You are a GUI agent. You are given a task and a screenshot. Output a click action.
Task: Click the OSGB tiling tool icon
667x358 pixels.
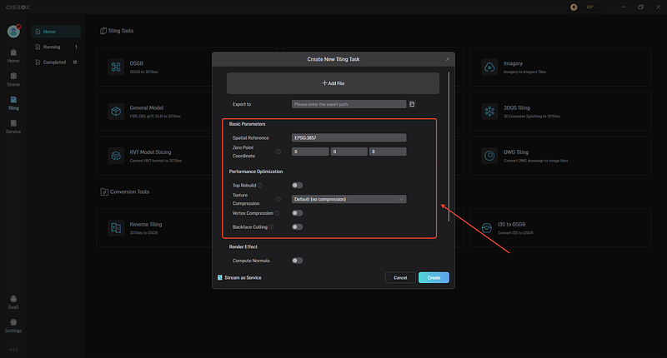(x=116, y=67)
